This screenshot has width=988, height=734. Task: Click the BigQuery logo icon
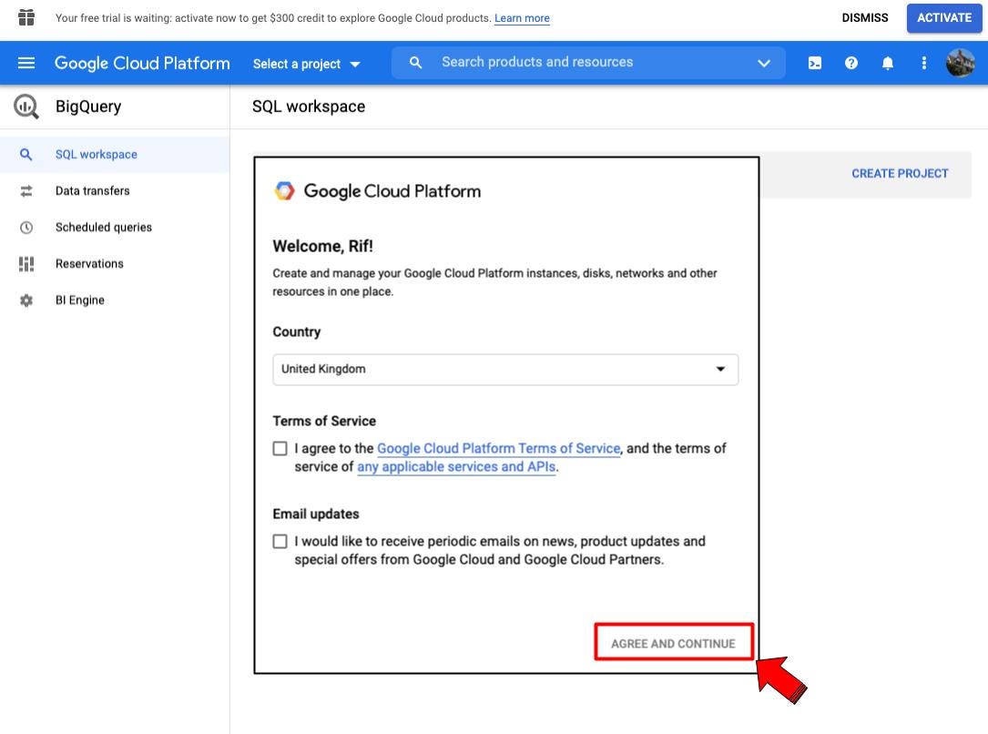[x=26, y=107]
